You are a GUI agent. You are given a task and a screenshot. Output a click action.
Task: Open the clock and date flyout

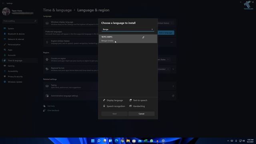coord(250,141)
